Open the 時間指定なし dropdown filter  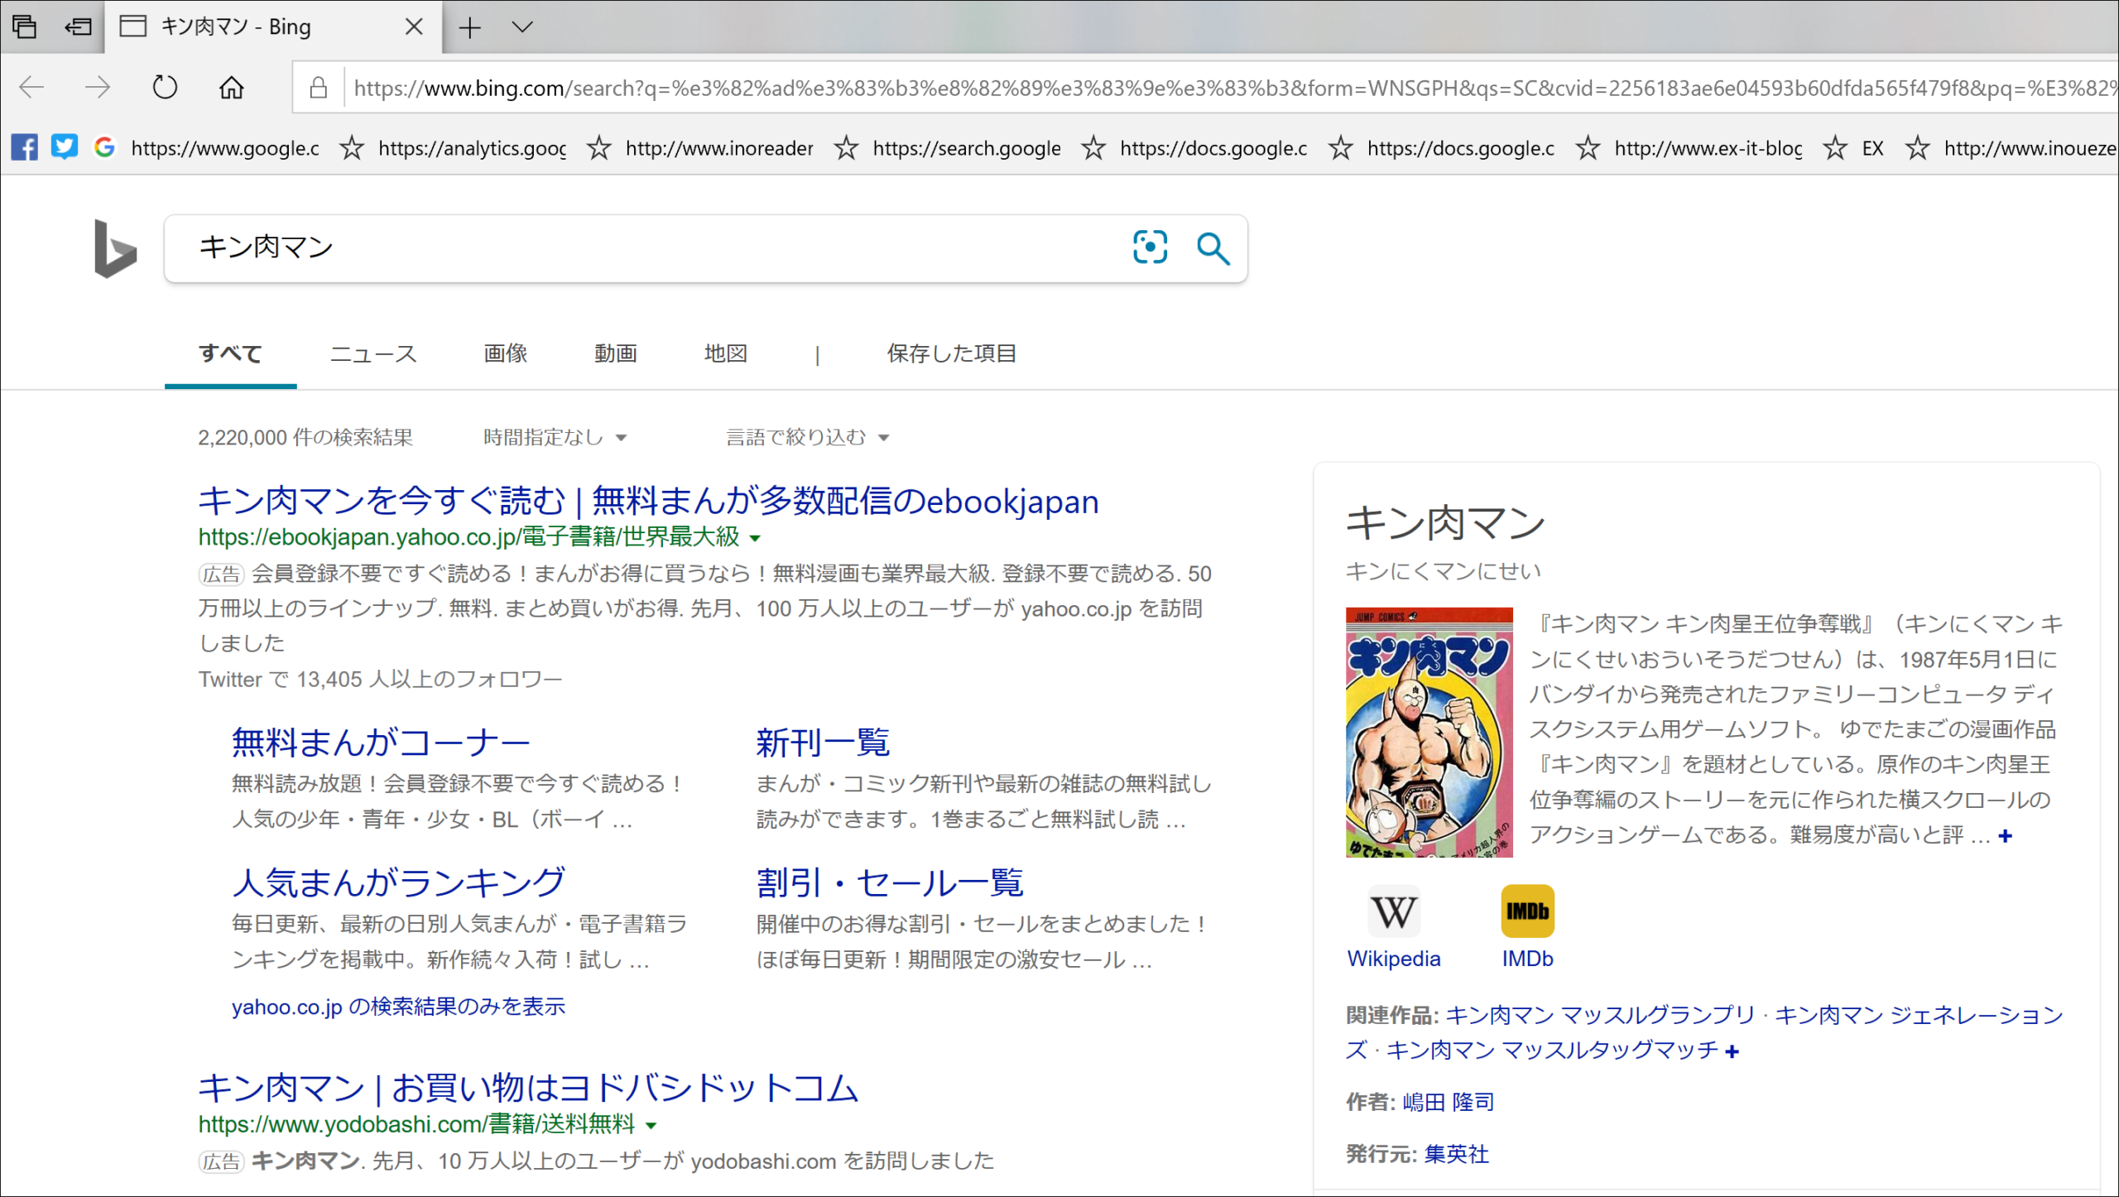[x=555, y=437]
